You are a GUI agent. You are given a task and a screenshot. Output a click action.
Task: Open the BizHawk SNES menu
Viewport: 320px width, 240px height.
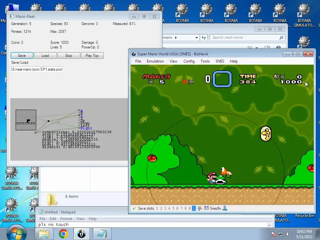pos(220,61)
